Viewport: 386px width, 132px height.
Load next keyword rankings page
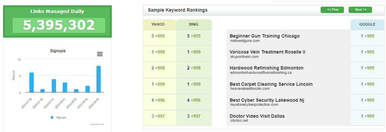(360, 10)
